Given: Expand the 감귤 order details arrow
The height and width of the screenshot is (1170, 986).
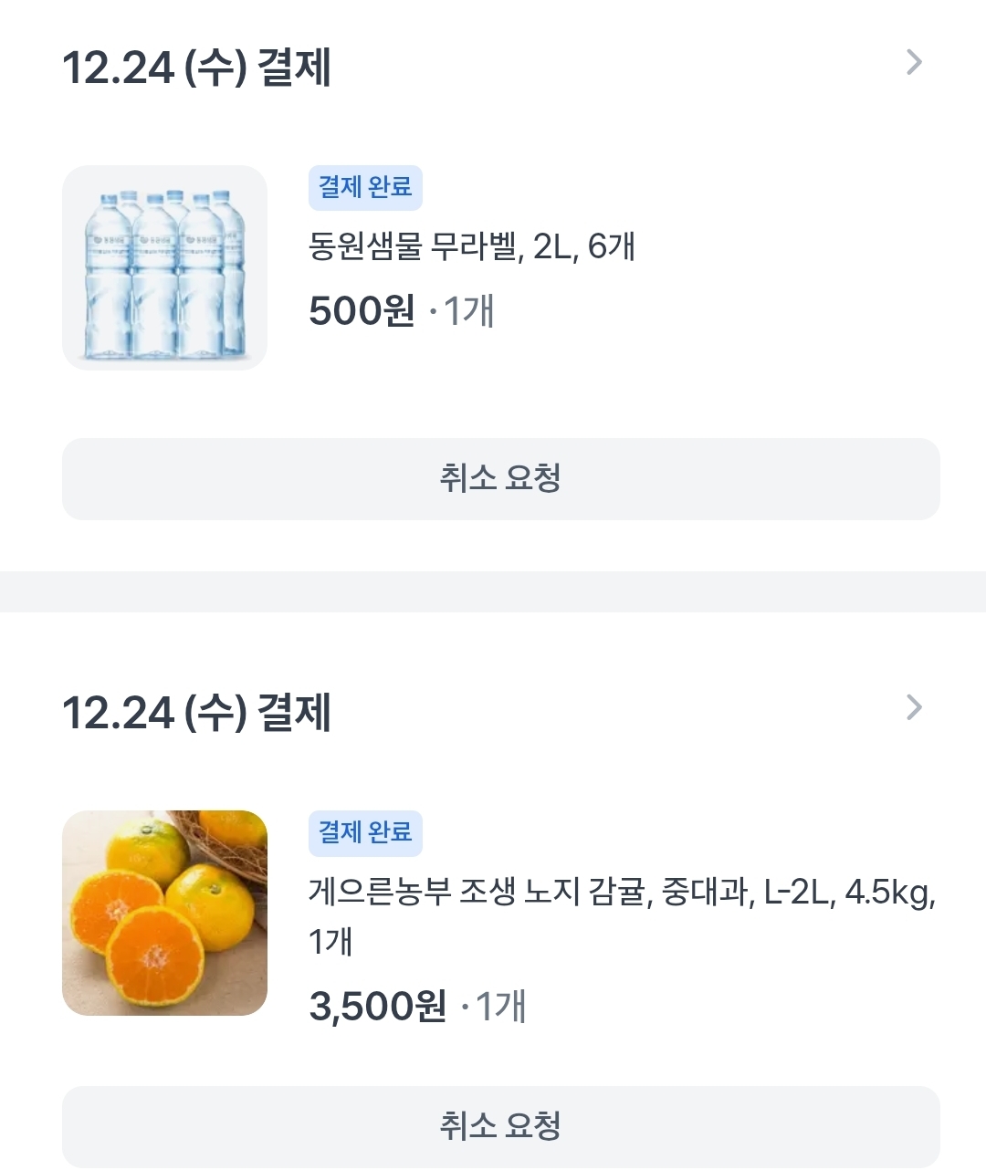Looking at the screenshot, I should (914, 708).
